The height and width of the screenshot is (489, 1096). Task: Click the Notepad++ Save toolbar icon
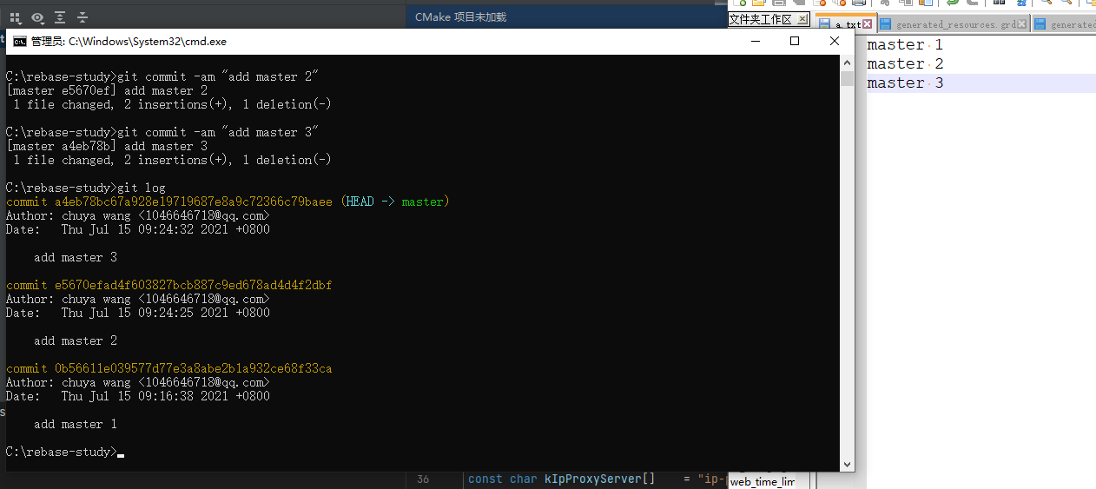(x=779, y=3)
